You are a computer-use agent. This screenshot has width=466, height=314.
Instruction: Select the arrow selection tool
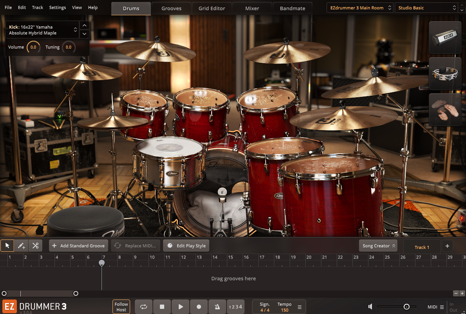pyautogui.click(x=7, y=245)
